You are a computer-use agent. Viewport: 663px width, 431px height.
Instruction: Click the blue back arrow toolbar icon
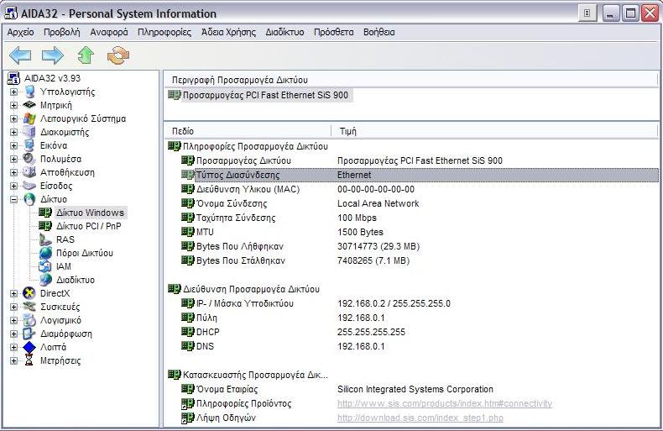coord(20,55)
